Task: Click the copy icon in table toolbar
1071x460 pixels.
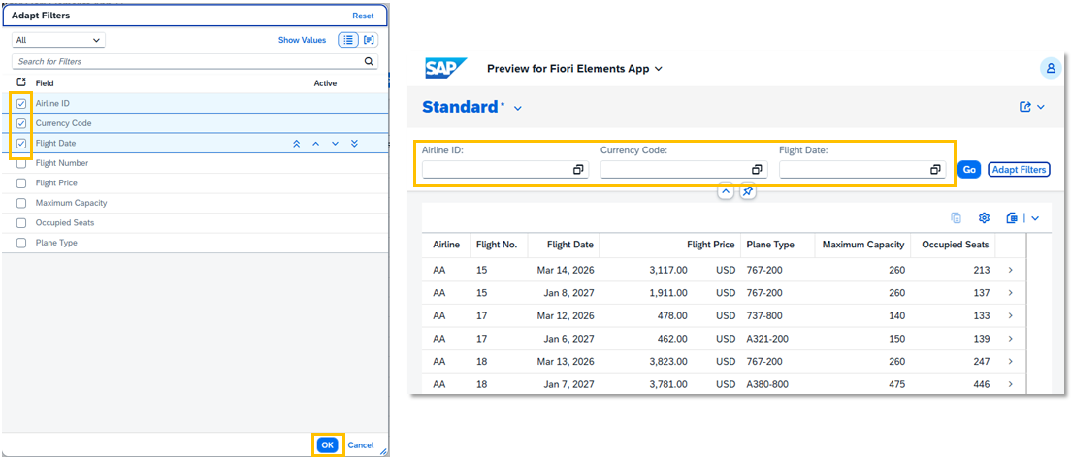Action: pyautogui.click(x=957, y=218)
